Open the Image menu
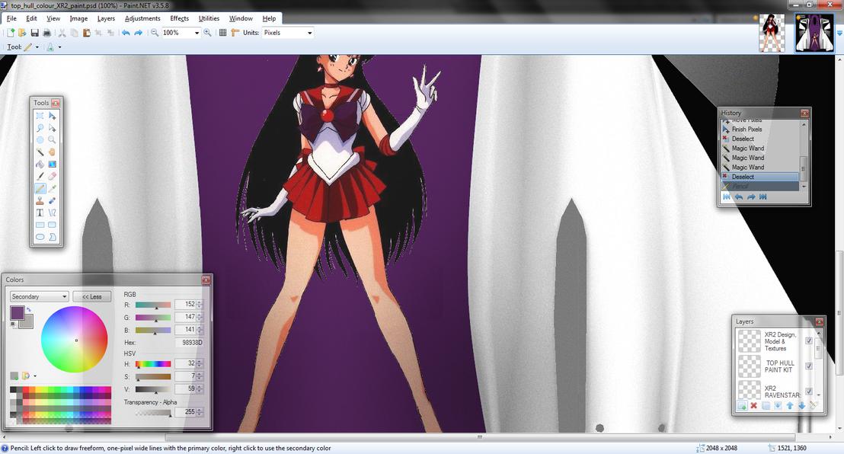844x454 pixels. pyautogui.click(x=78, y=18)
